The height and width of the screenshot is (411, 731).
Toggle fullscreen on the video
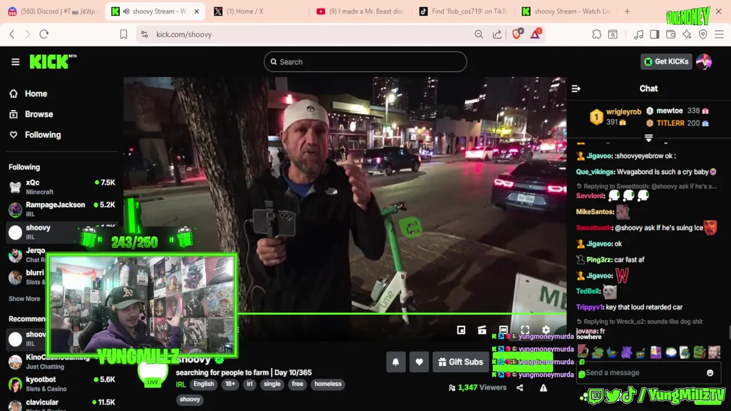525,330
